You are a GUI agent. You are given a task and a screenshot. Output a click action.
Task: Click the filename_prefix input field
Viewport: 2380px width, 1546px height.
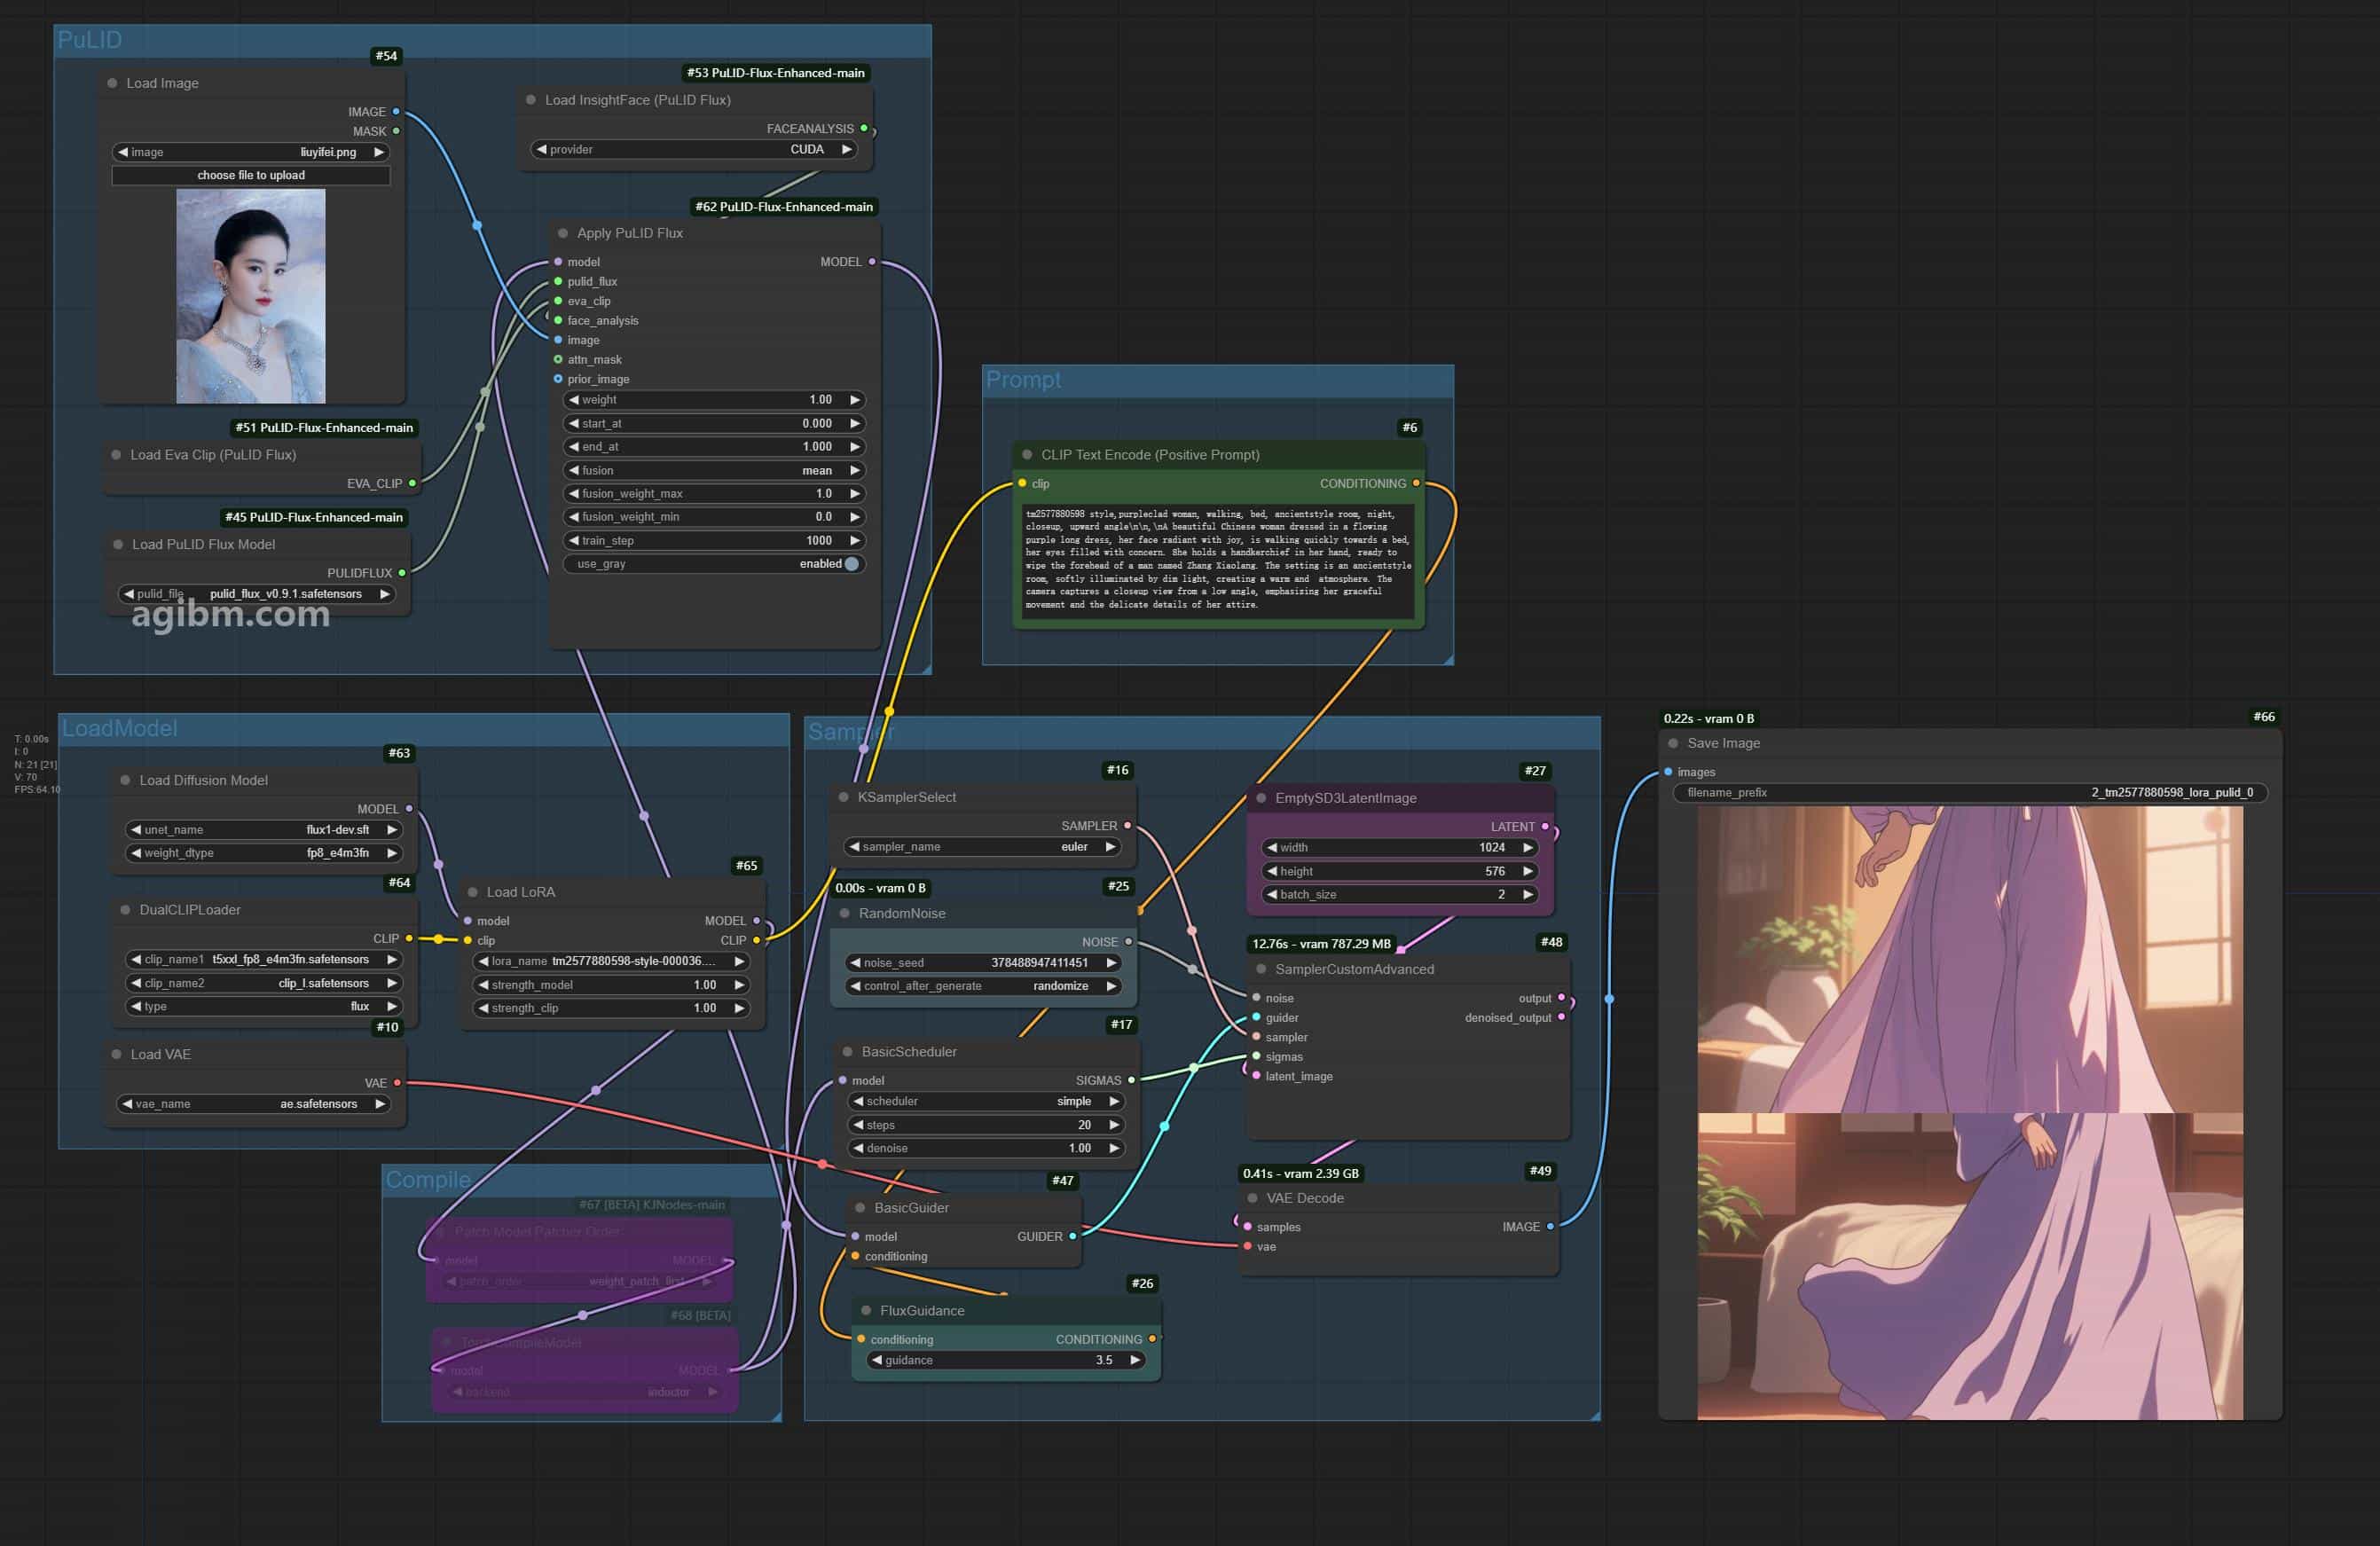pyautogui.click(x=1970, y=793)
